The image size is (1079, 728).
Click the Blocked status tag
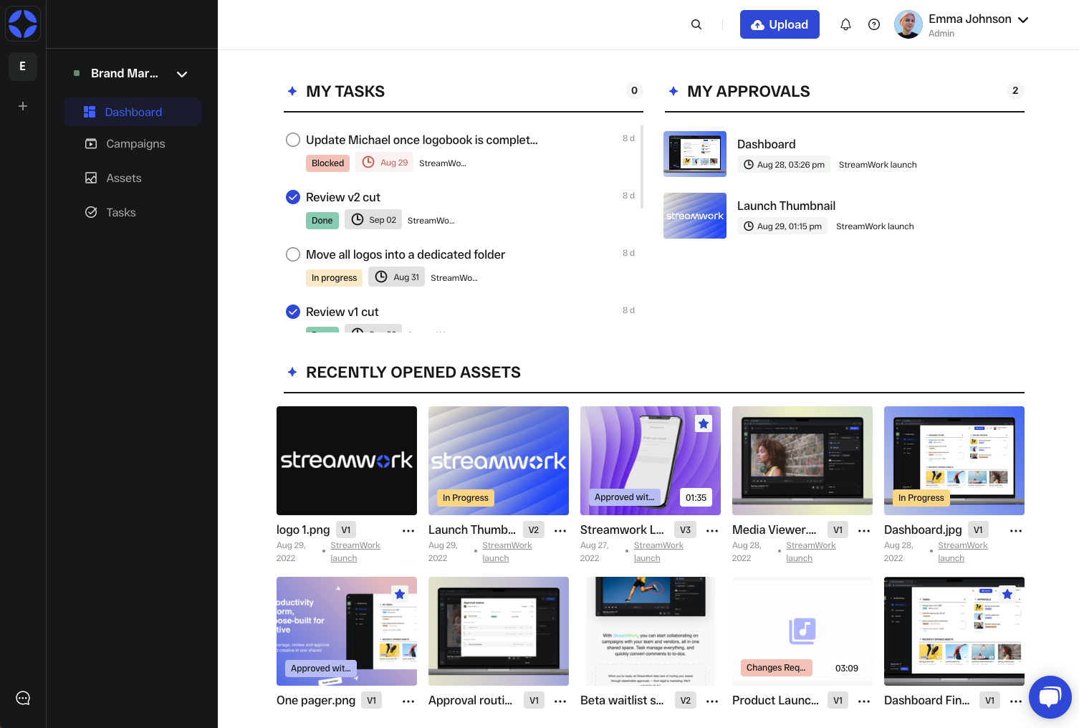(x=328, y=163)
